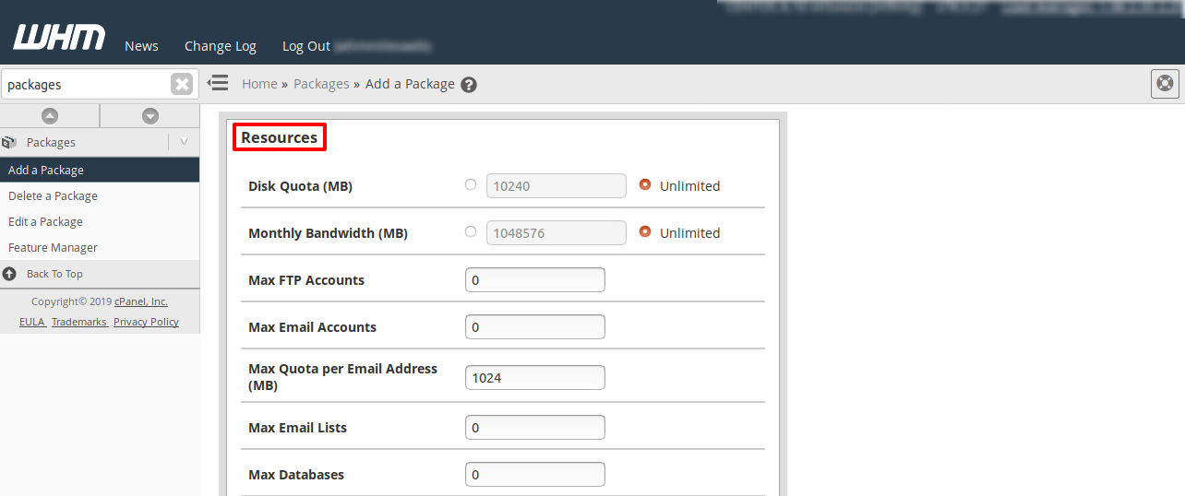
Task: Toggle the sidebar menu collapse icon
Action: tap(218, 83)
